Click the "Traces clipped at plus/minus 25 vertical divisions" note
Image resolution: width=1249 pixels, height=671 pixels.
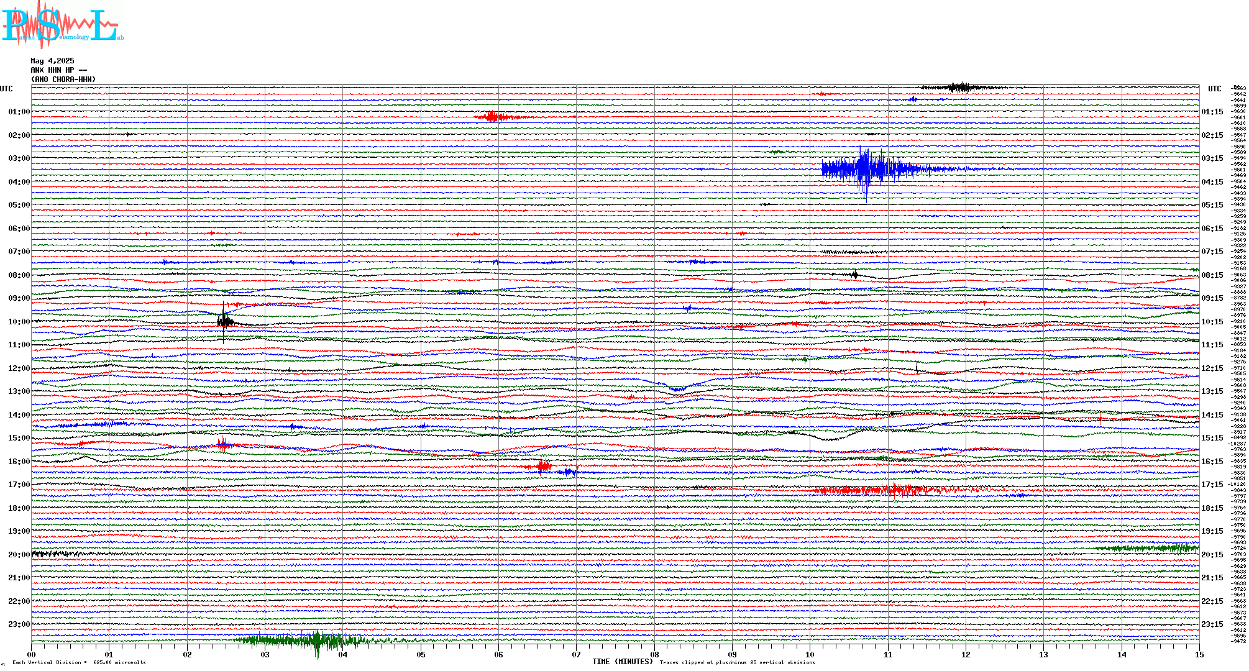pyautogui.click(x=738, y=663)
